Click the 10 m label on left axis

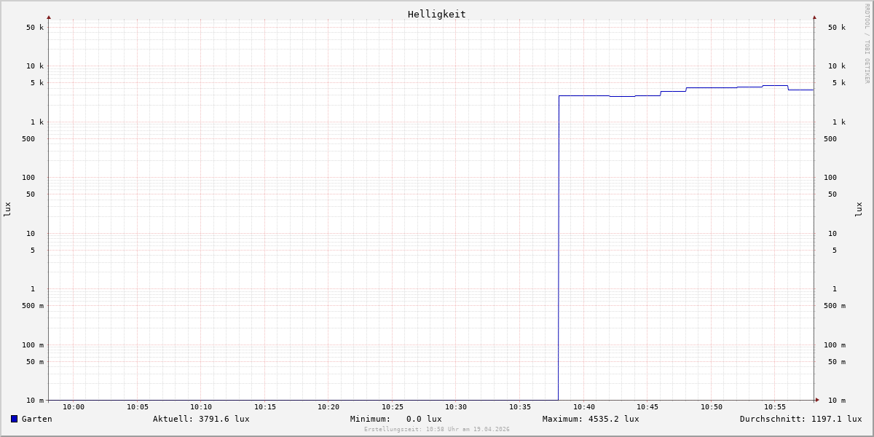[35, 401]
